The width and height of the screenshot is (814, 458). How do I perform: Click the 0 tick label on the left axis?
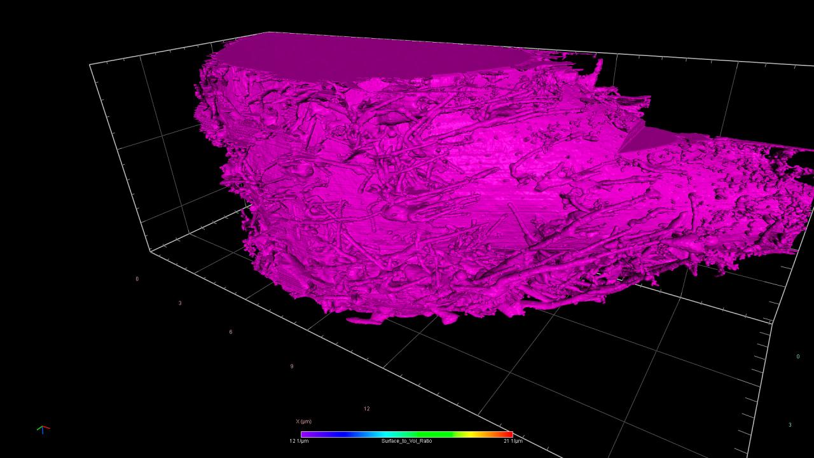click(x=137, y=277)
